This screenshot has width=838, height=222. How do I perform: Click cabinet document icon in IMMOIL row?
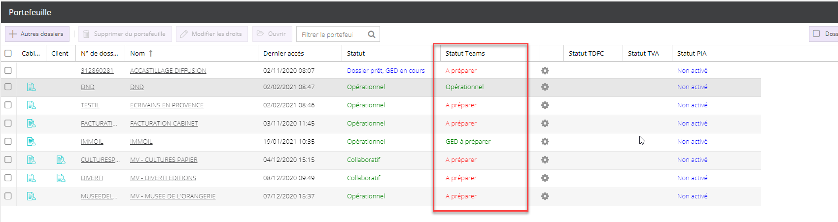pyautogui.click(x=31, y=142)
